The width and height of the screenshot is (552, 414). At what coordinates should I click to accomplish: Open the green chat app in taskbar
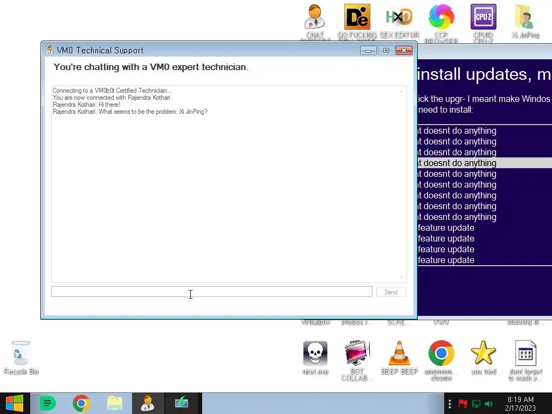coord(47,403)
